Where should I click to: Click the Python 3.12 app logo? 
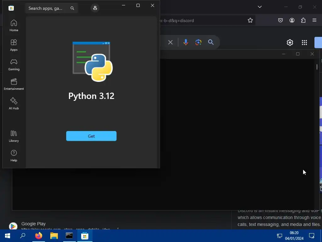point(92,61)
